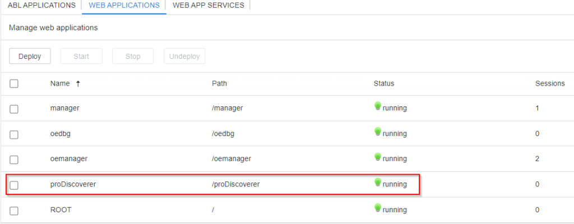Open the Web App Services tab
The image size is (574, 224).
[208, 6]
